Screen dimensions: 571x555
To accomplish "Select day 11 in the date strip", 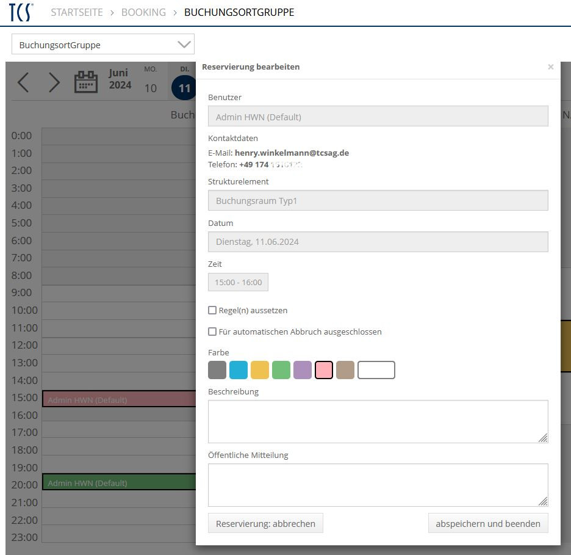I will pyautogui.click(x=184, y=88).
